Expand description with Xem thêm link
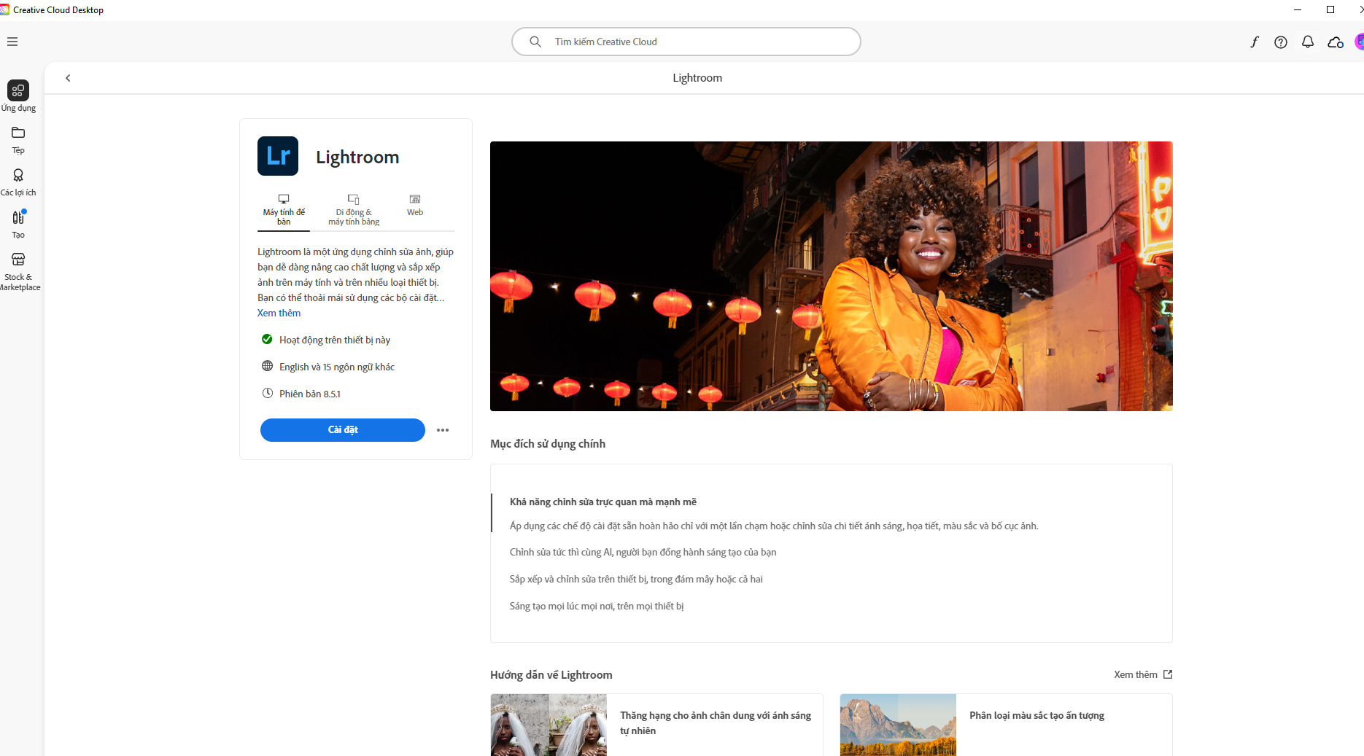The height and width of the screenshot is (756, 1364). 279,313
